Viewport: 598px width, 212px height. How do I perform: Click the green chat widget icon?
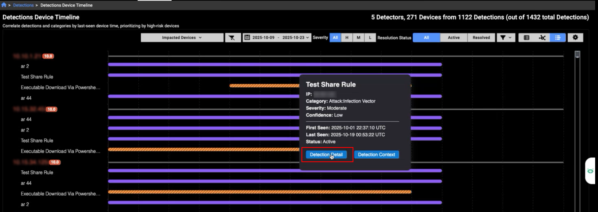(x=590, y=171)
